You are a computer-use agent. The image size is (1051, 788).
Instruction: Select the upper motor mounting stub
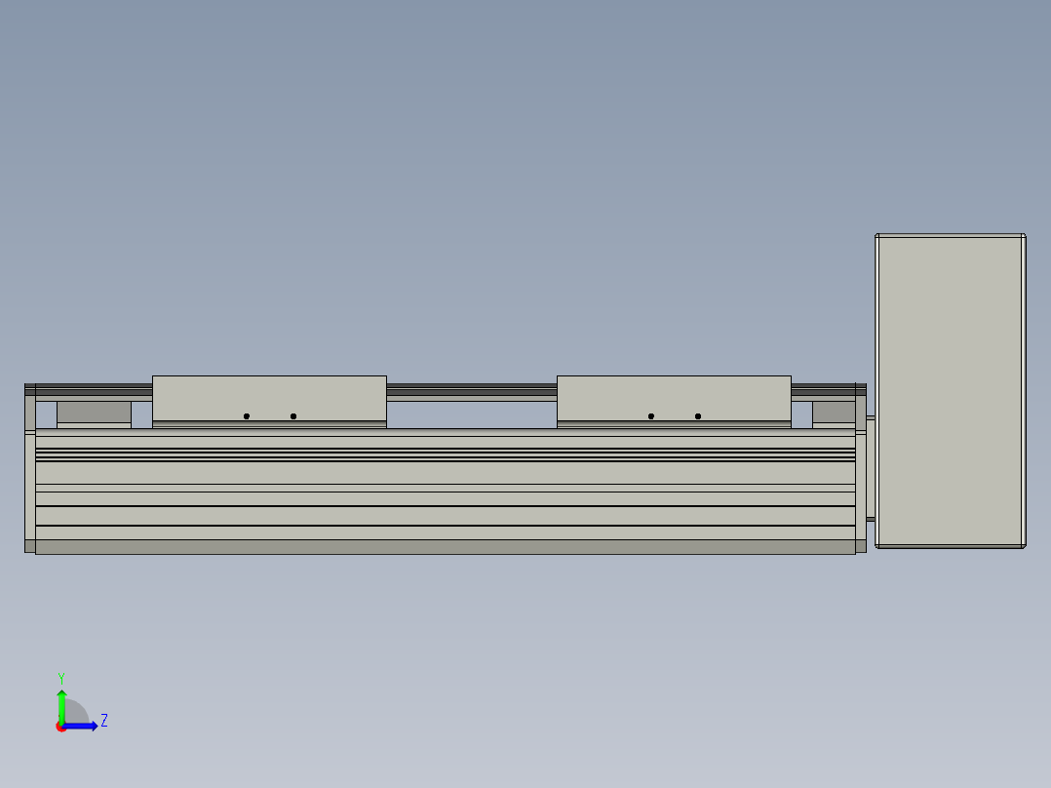871,417
